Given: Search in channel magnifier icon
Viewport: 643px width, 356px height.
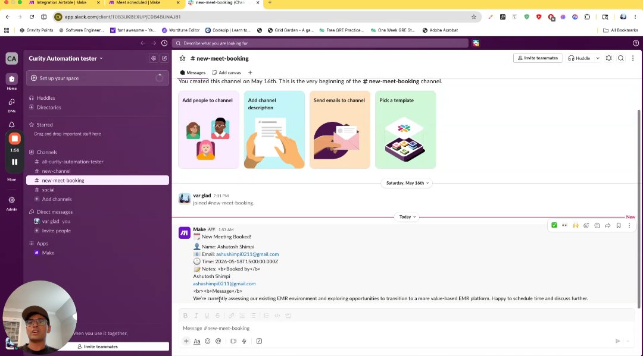Looking at the screenshot, I should [x=621, y=58].
